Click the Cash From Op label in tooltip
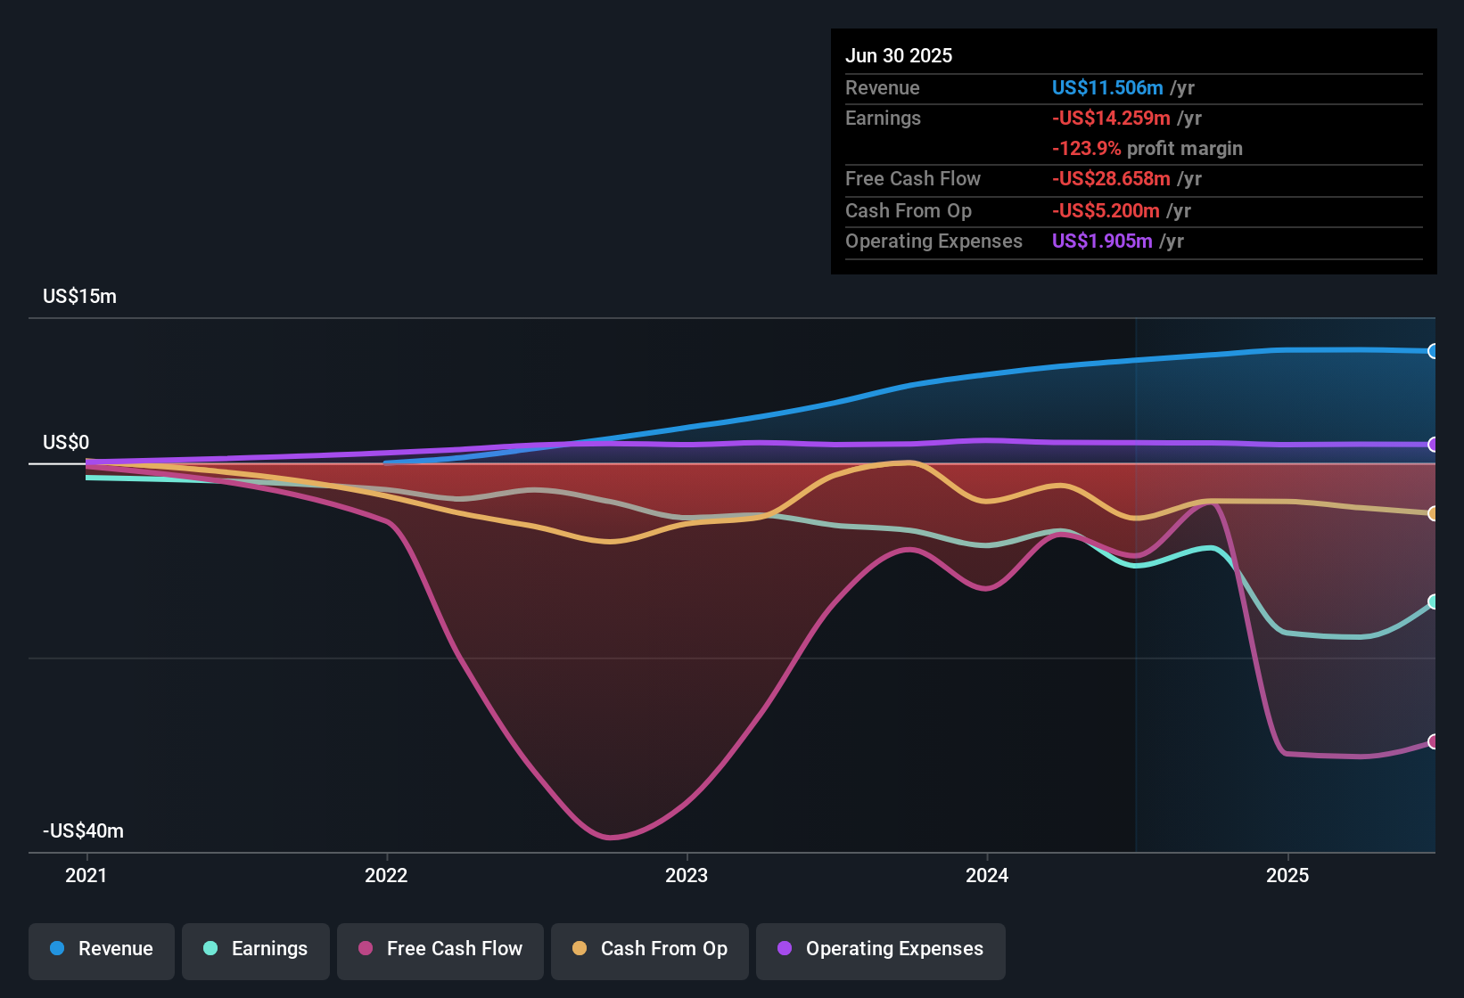The image size is (1464, 998). (909, 210)
